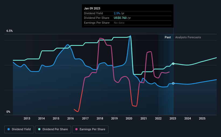Image resolution: width=221 pixels, height=137 pixels.
Task: Click the 2018 x-axis label
Action: 100,118
